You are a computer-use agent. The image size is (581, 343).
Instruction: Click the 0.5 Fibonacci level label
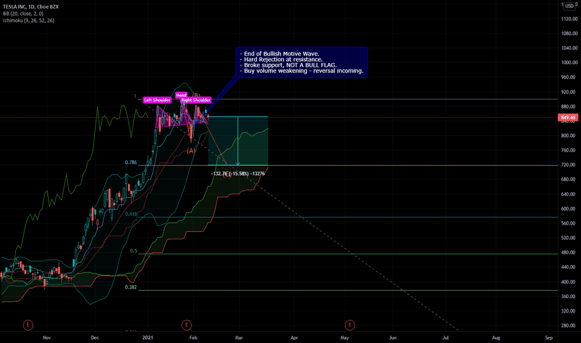(x=133, y=251)
